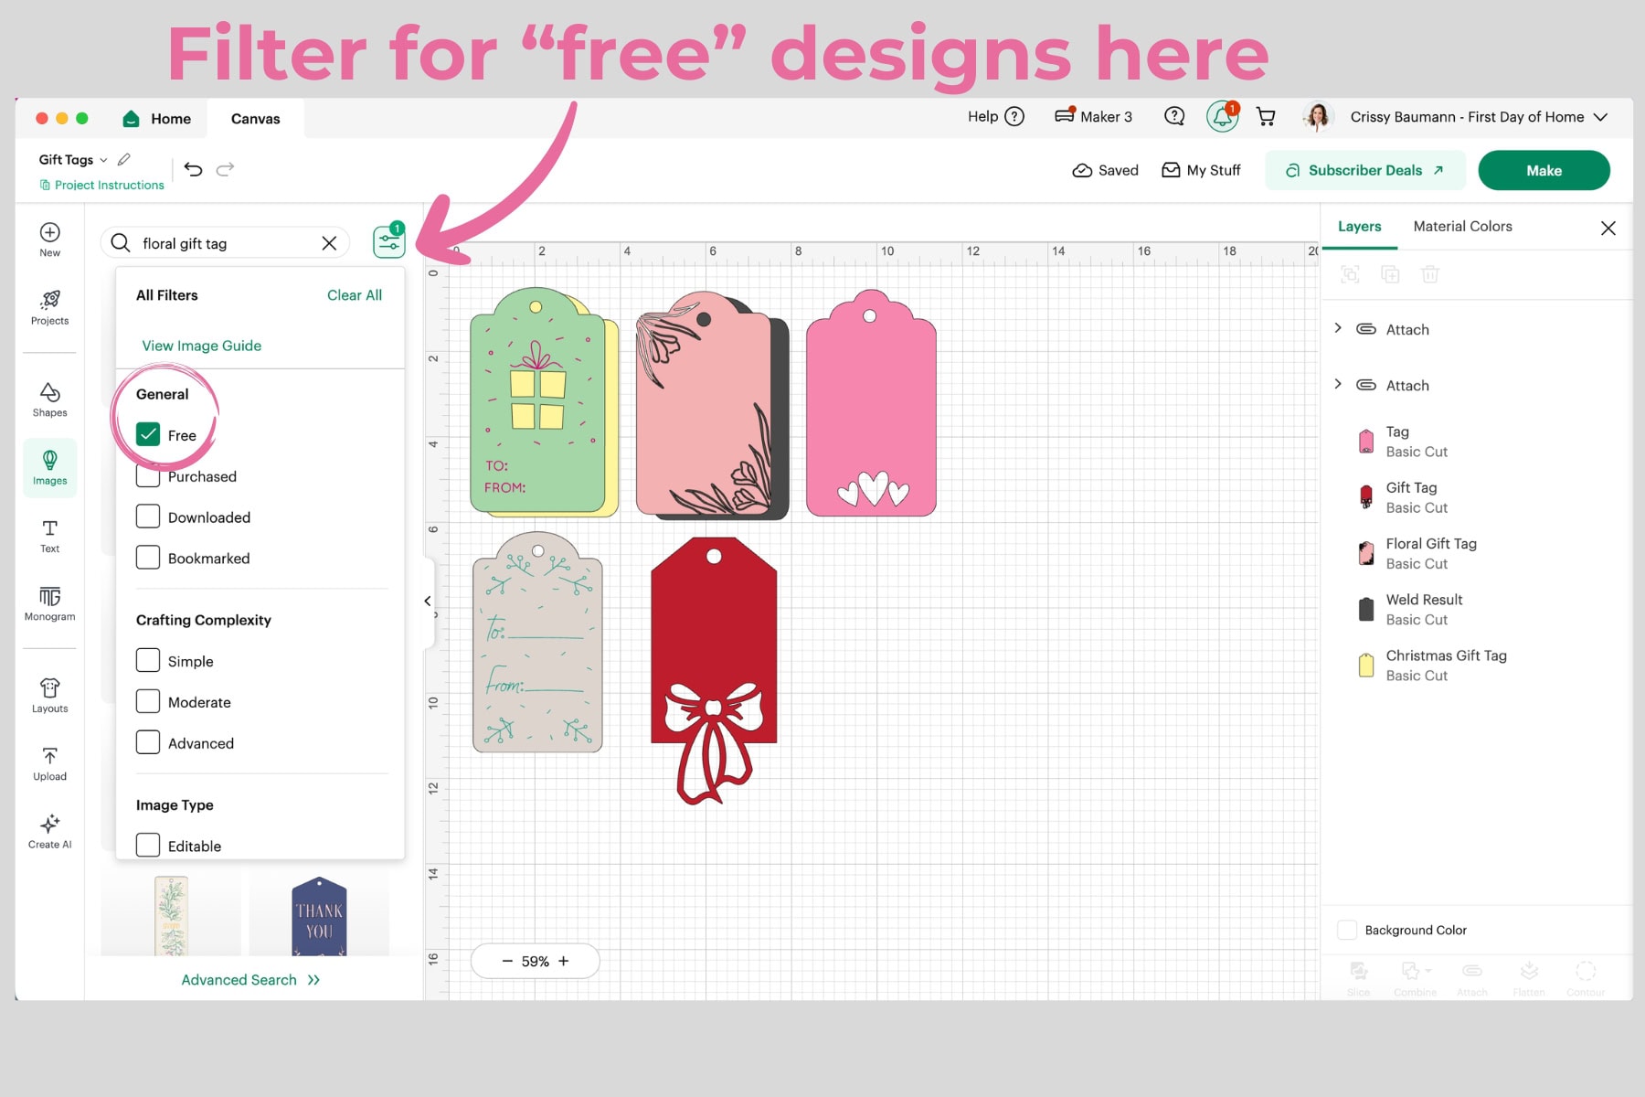Undo the last action
1645x1097 pixels.
[193, 168]
